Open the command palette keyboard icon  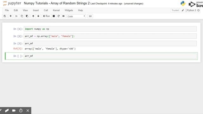click(x=90, y=16)
